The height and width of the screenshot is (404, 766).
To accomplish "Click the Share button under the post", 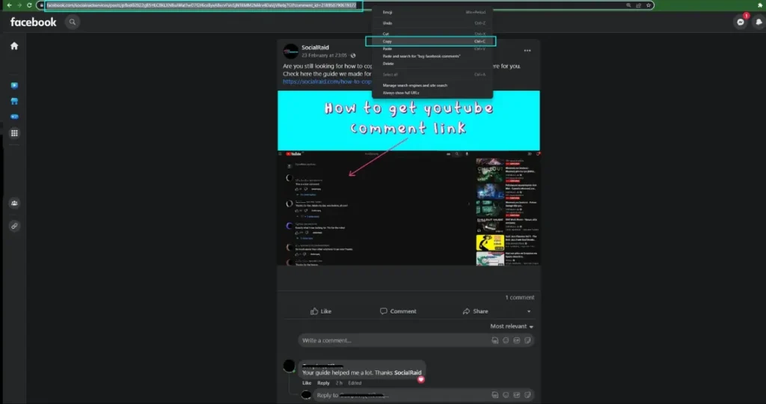I will pyautogui.click(x=475, y=311).
